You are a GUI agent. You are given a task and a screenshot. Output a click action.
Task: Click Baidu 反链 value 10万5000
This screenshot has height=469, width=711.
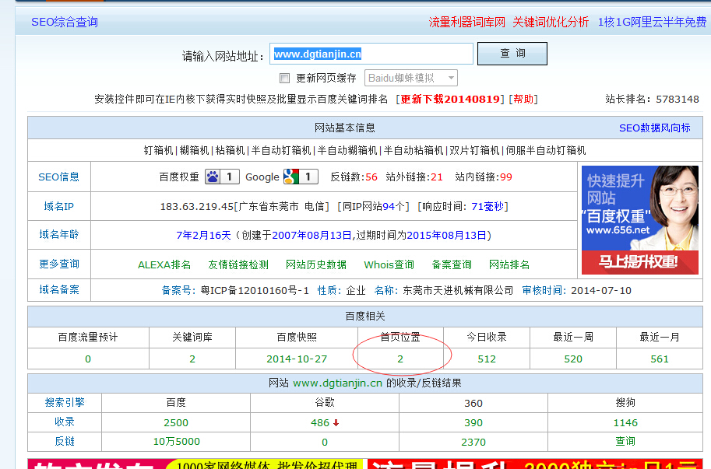tap(177, 441)
